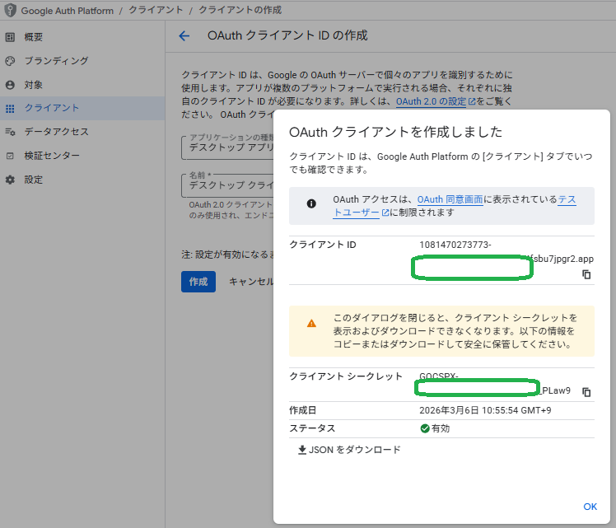The image size is (616, 528).
Task: Open the OAuth 同意画面 link
Action: [x=450, y=200]
